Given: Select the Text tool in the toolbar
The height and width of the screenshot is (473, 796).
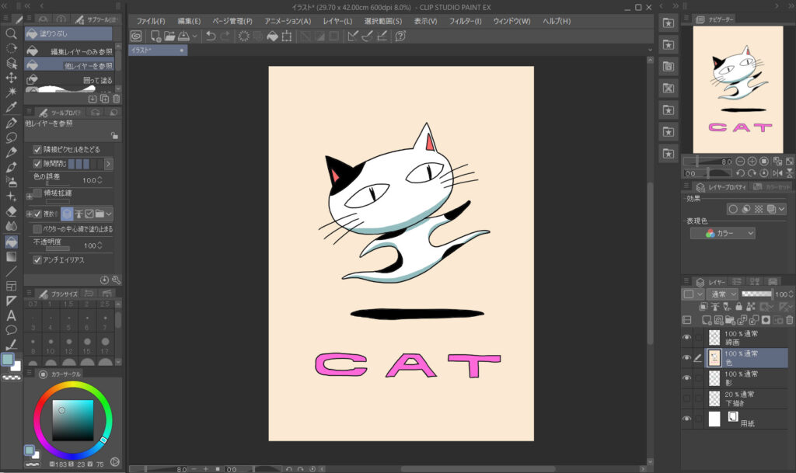Looking at the screenshot, I should (11, 315).
